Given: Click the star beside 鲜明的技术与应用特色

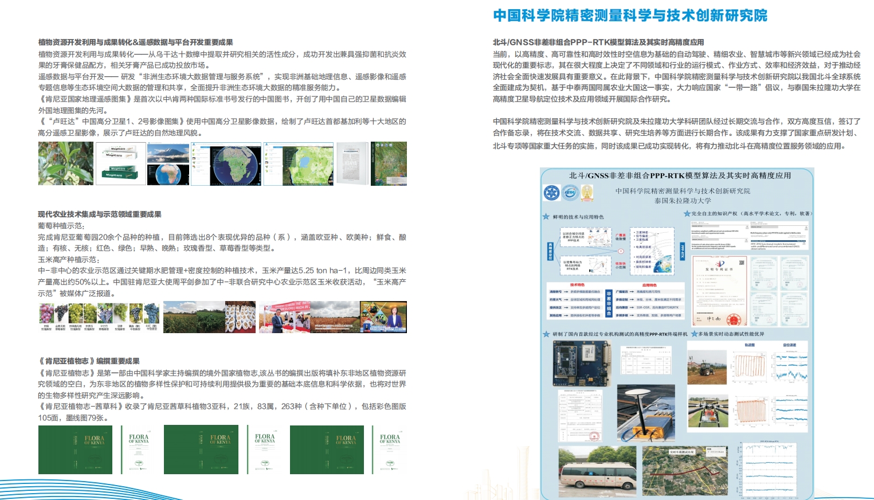Looking at the screenshot, I should pyautogui.click(x=546, y=217).
